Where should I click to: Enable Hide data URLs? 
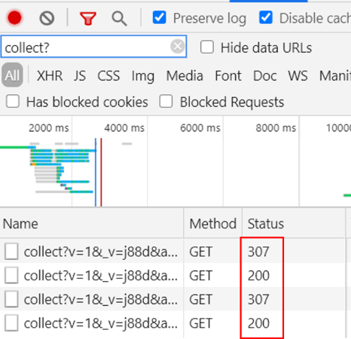(x=207, y=47)
